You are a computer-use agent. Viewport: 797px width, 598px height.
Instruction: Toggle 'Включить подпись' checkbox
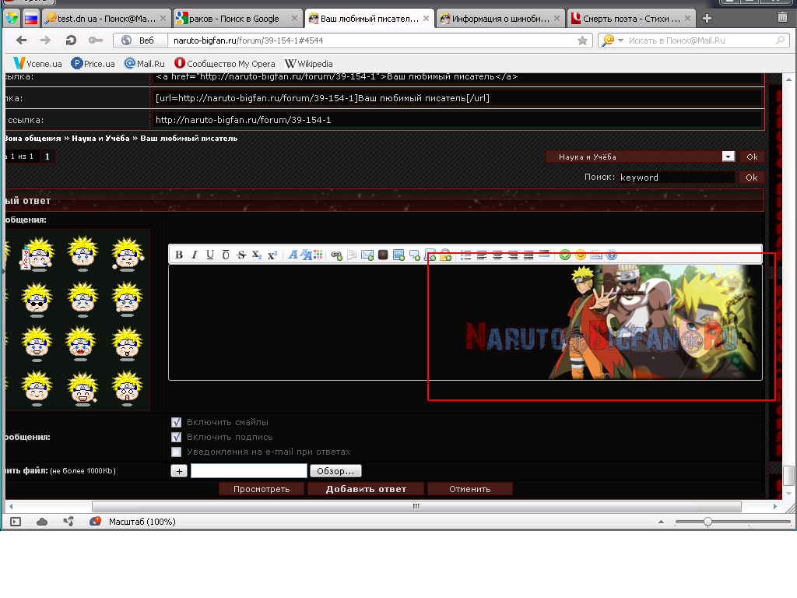click(x=177, y=437)
